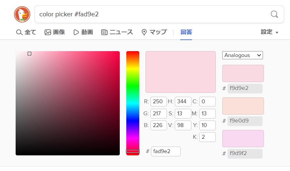Open the 設定 settings dropdown
The height and width of the screenshot is (171, 290).
click(x=269, y=32)
